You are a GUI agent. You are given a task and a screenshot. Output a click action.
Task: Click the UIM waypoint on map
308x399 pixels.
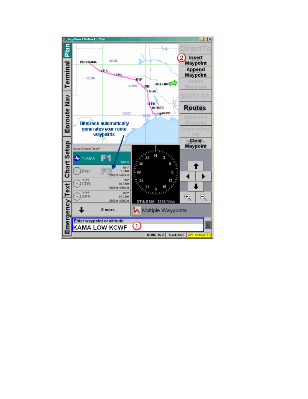(x=146, y=87)
